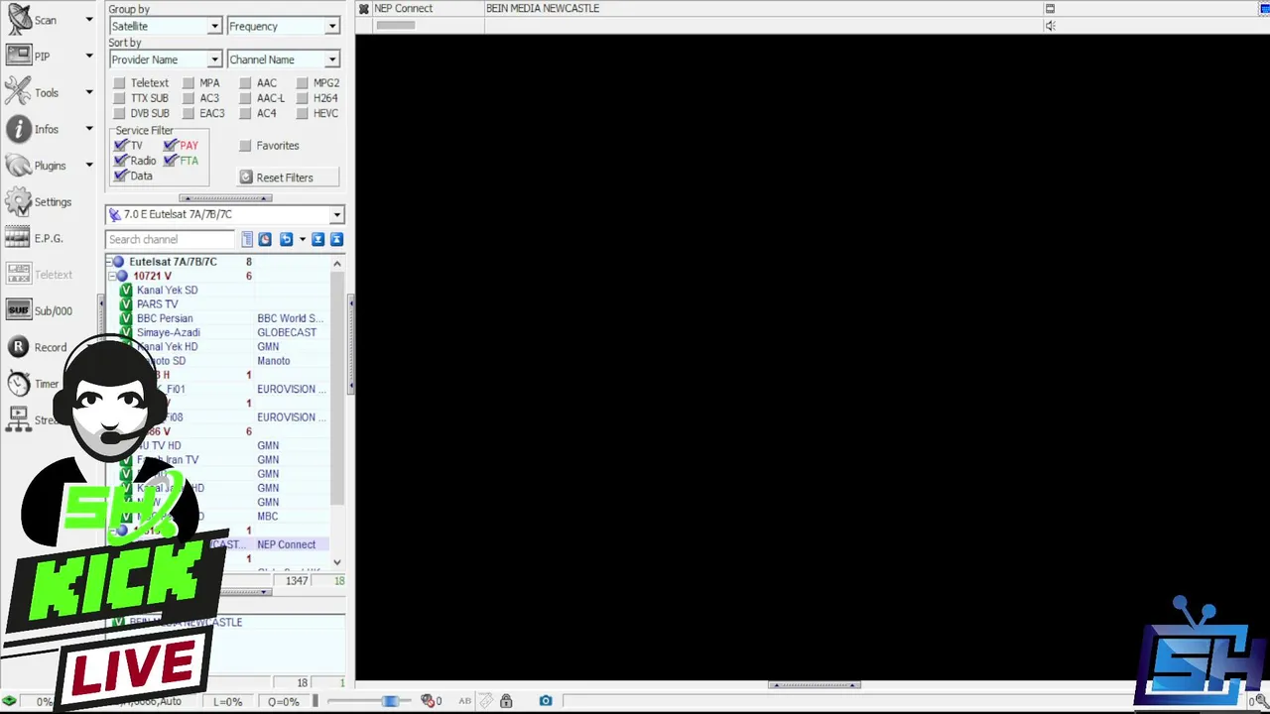Screen dimensions: 1270x714
Task: Click the snapshot camera icon
Action: tap(546, 701)
